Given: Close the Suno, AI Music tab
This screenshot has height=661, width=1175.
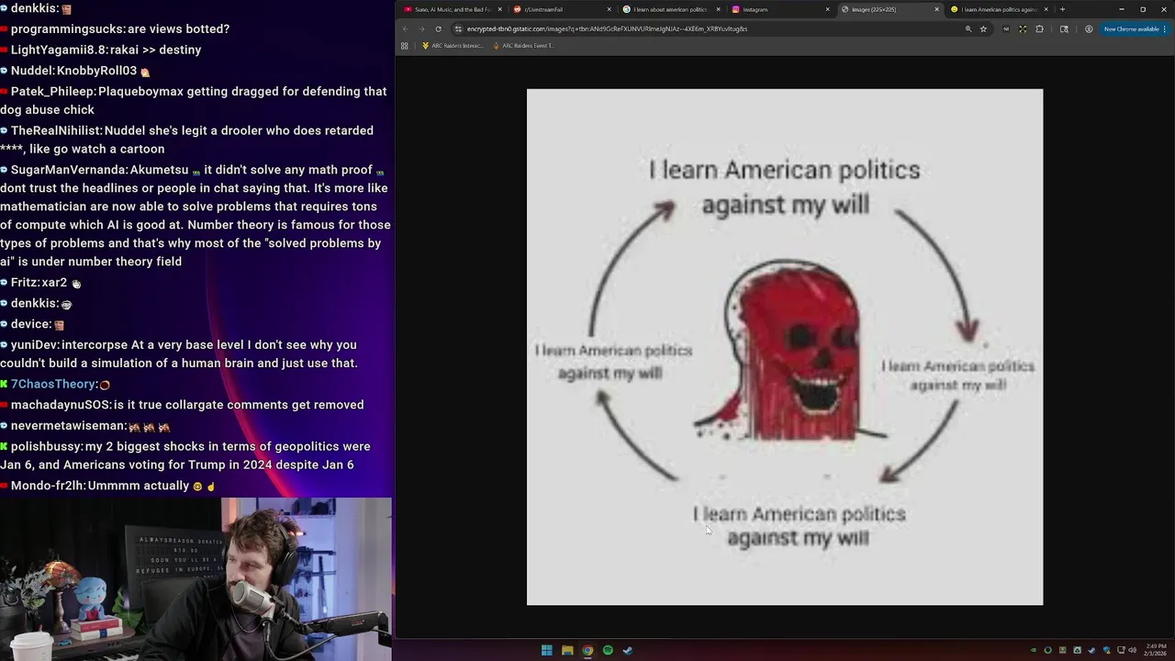Looking at the screenshot, I should 499,9.
